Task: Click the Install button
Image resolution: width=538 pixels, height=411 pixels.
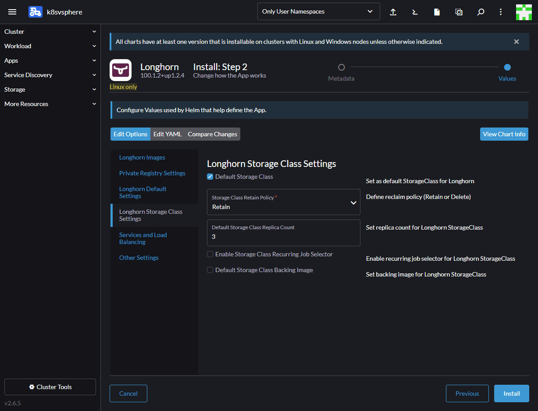Action: (x=511, y=393)
